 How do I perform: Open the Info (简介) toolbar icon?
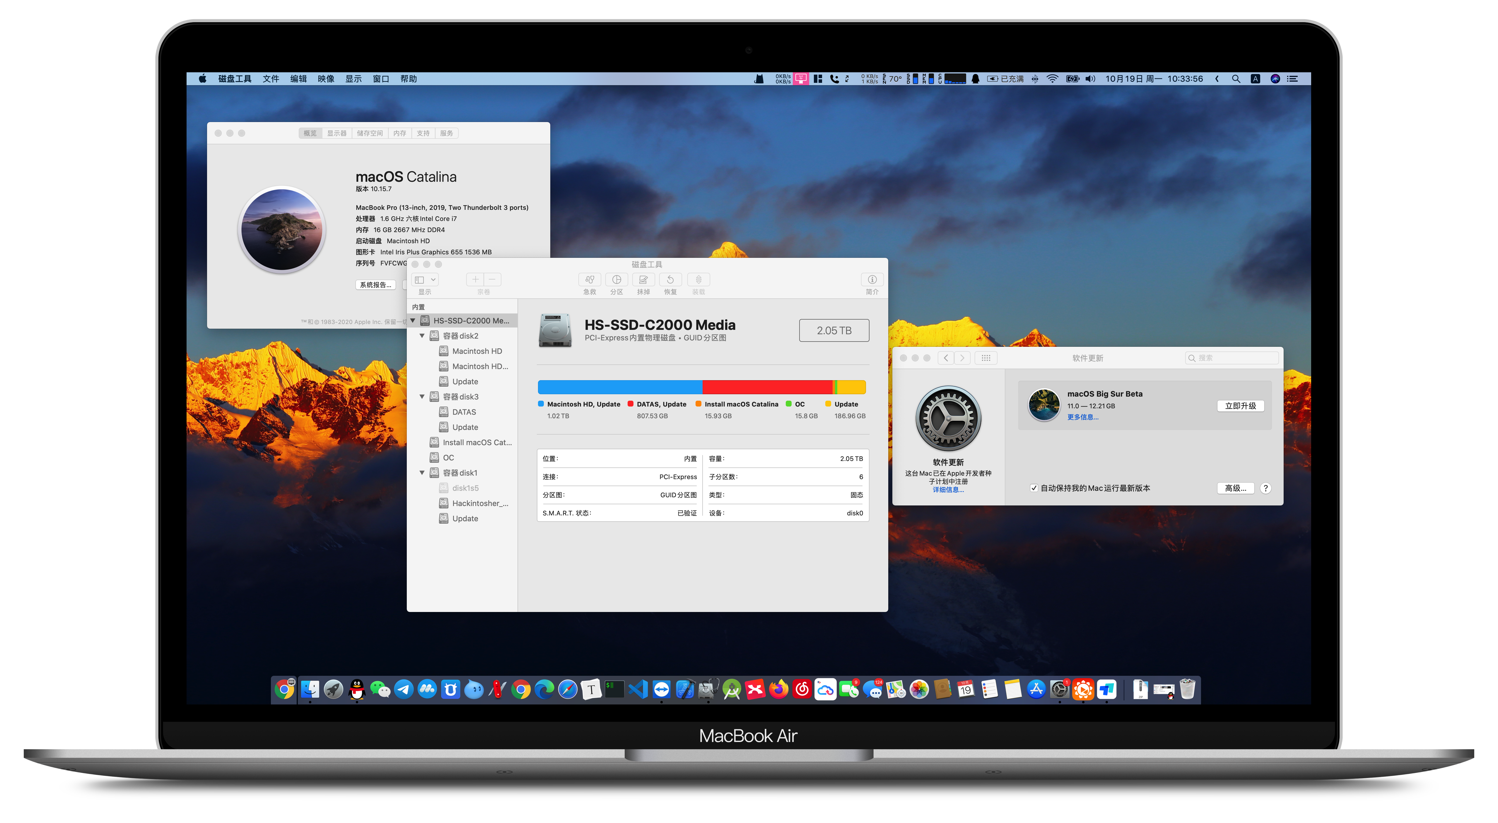(872, 280)
